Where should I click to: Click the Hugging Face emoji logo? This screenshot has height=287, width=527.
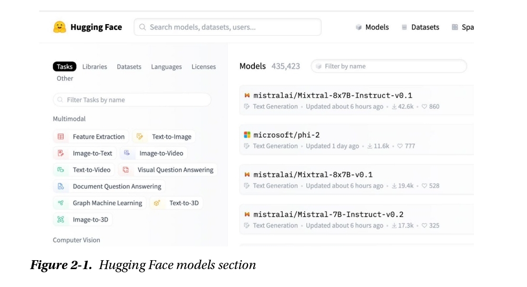[x=59, y=27]
